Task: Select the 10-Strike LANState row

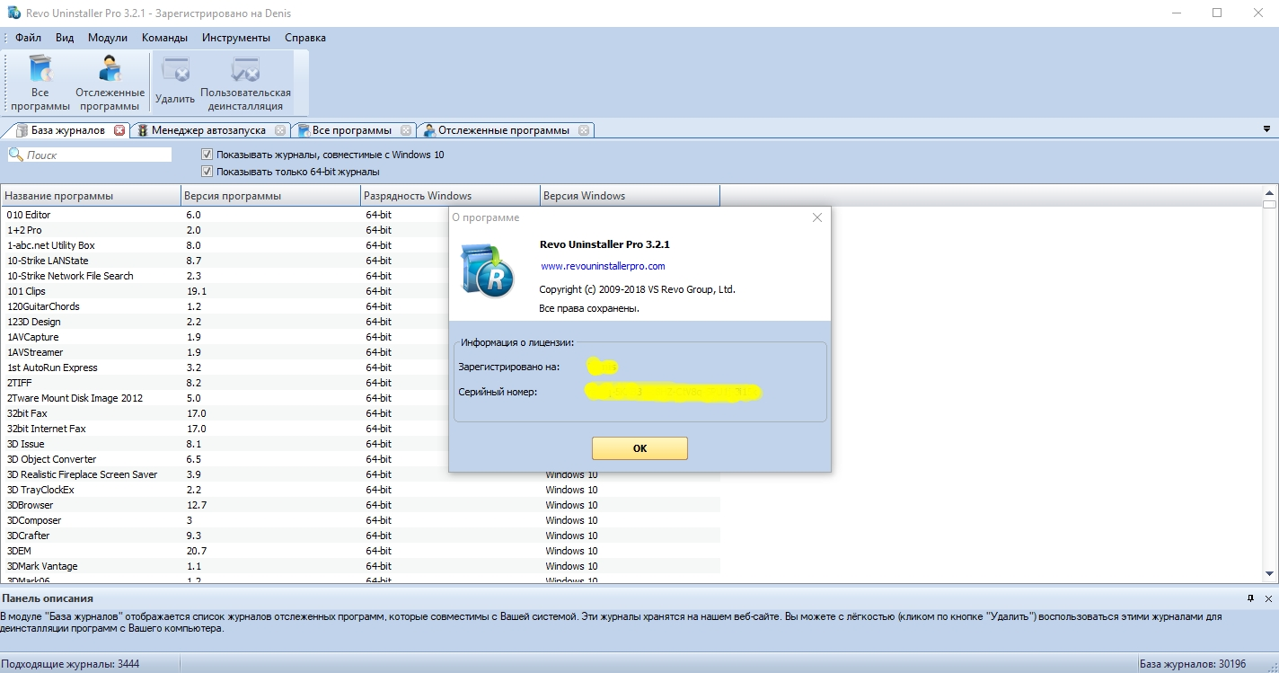Action: (x=359, y=261)
